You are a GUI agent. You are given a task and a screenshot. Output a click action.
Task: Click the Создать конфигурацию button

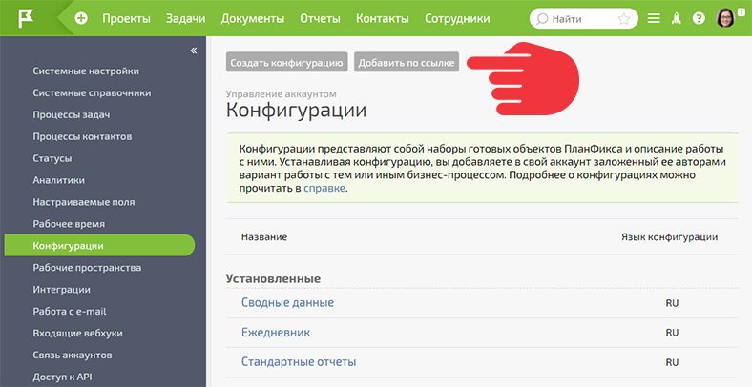click(x=287, y=62)
